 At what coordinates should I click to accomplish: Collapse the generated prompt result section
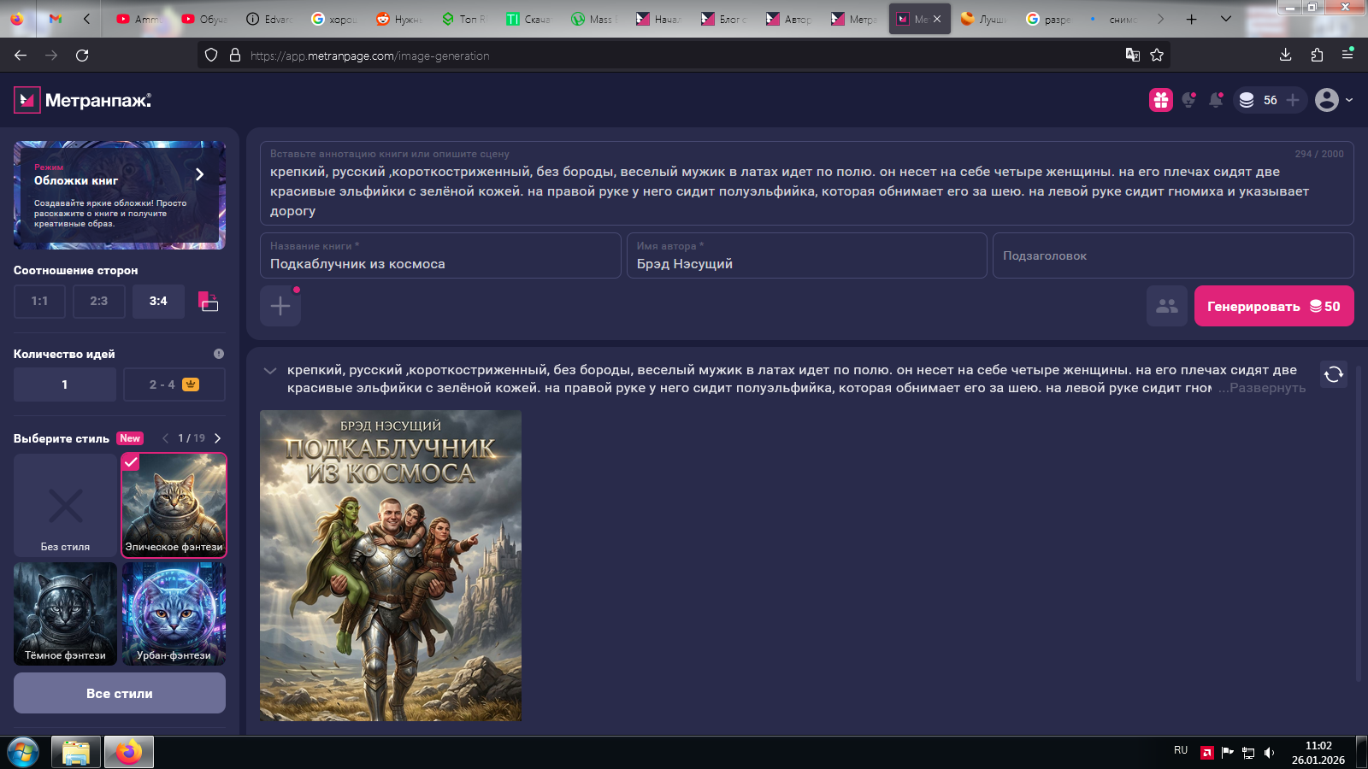[270, 371]
